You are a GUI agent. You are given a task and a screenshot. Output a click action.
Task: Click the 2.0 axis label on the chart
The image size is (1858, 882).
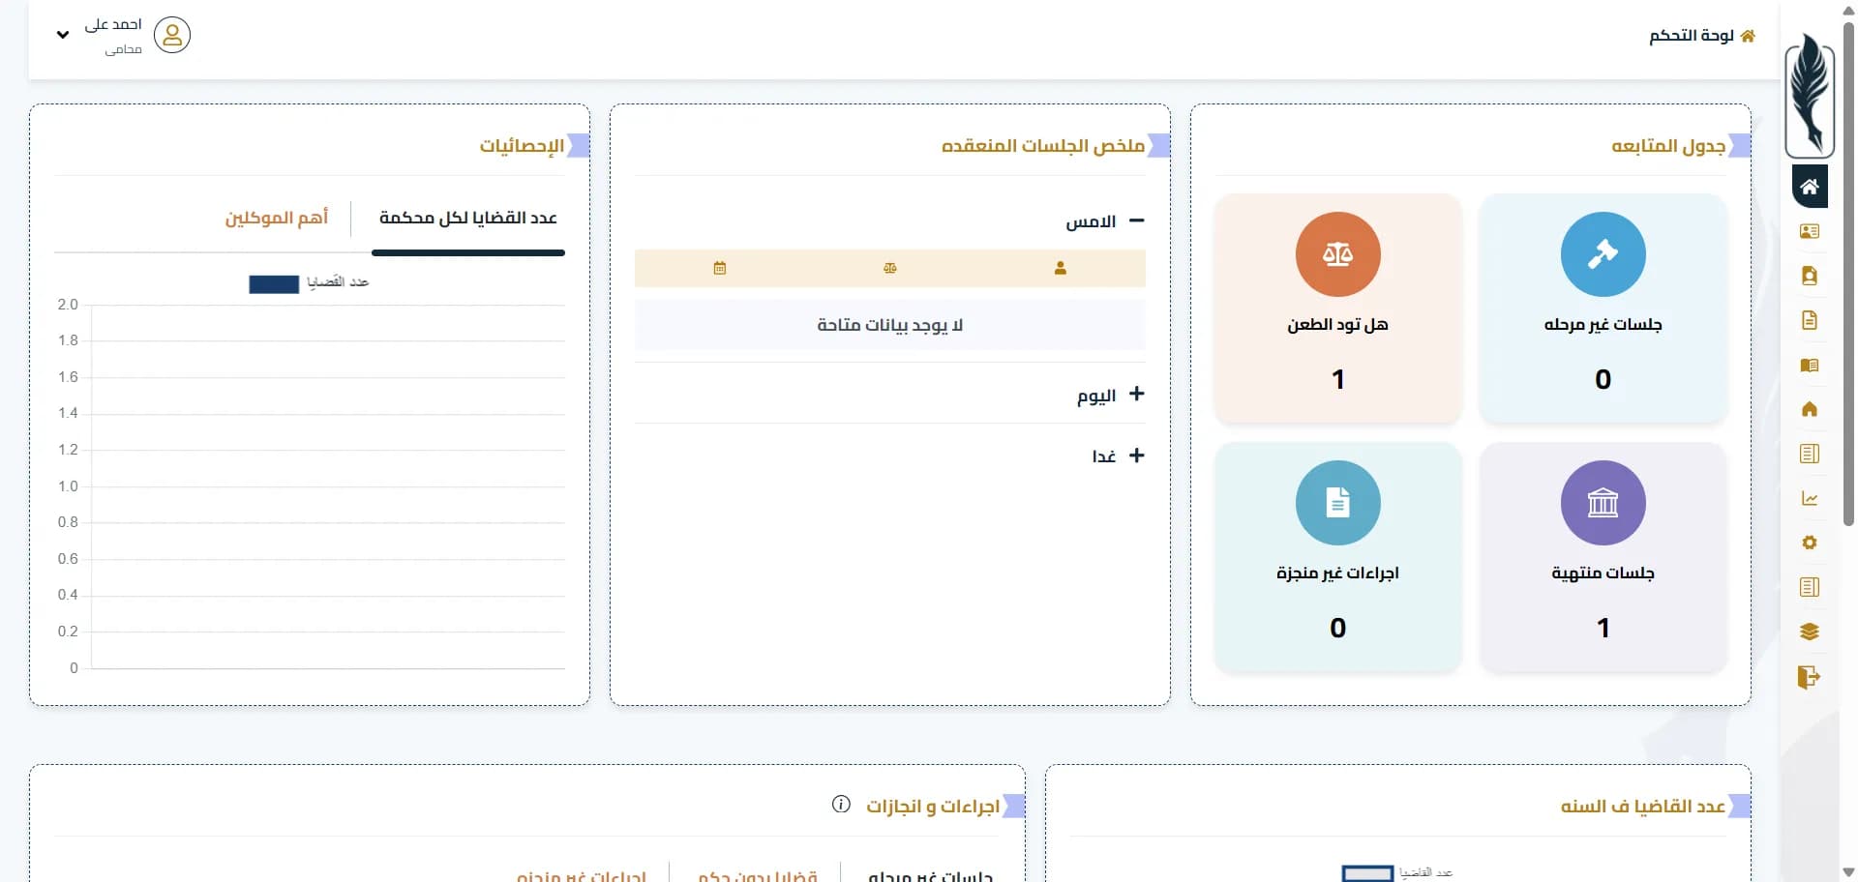point(68,305)
